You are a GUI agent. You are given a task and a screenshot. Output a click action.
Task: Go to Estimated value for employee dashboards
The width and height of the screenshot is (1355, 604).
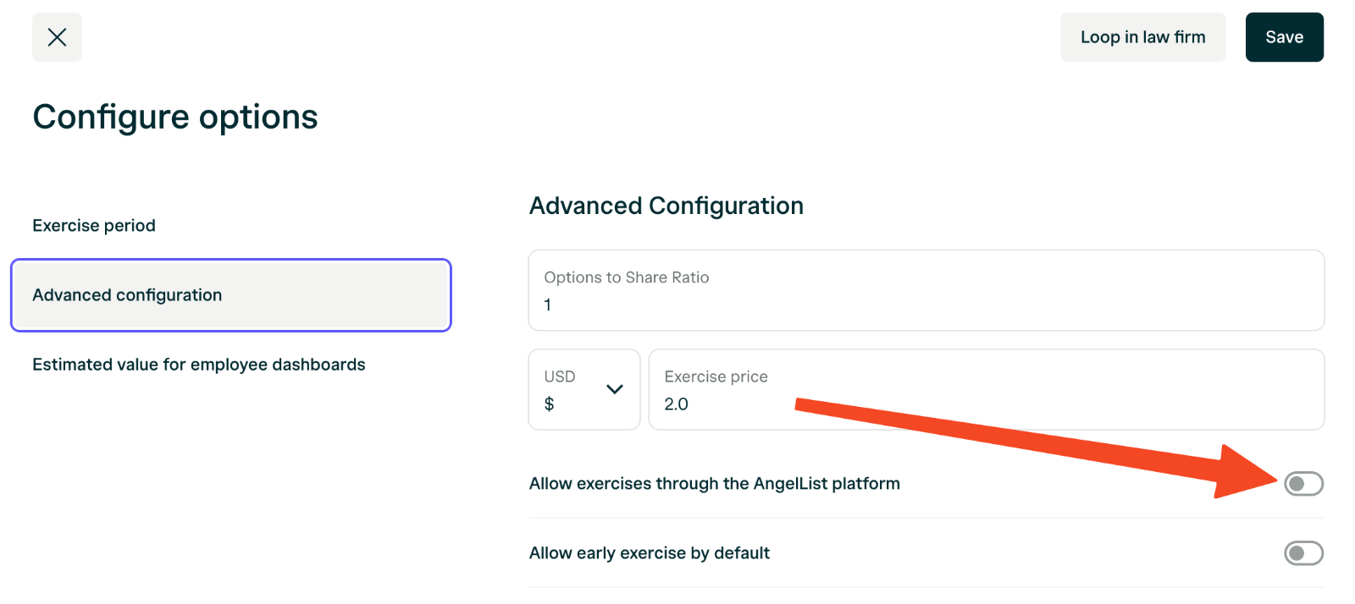(199, 365)
